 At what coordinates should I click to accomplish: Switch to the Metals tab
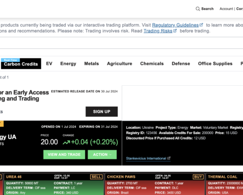coord(92,63)
